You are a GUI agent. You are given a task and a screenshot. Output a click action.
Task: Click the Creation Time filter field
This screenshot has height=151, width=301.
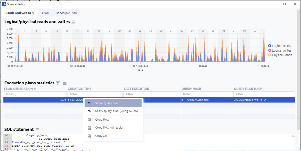(x=95, y=94)
